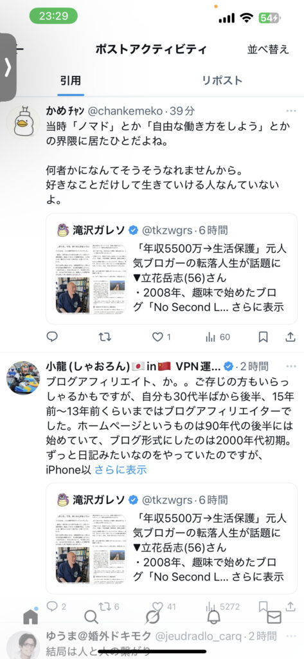Expand 小龍's post with さらに表示
Screen dimensions: 304x659
[121, 470]
